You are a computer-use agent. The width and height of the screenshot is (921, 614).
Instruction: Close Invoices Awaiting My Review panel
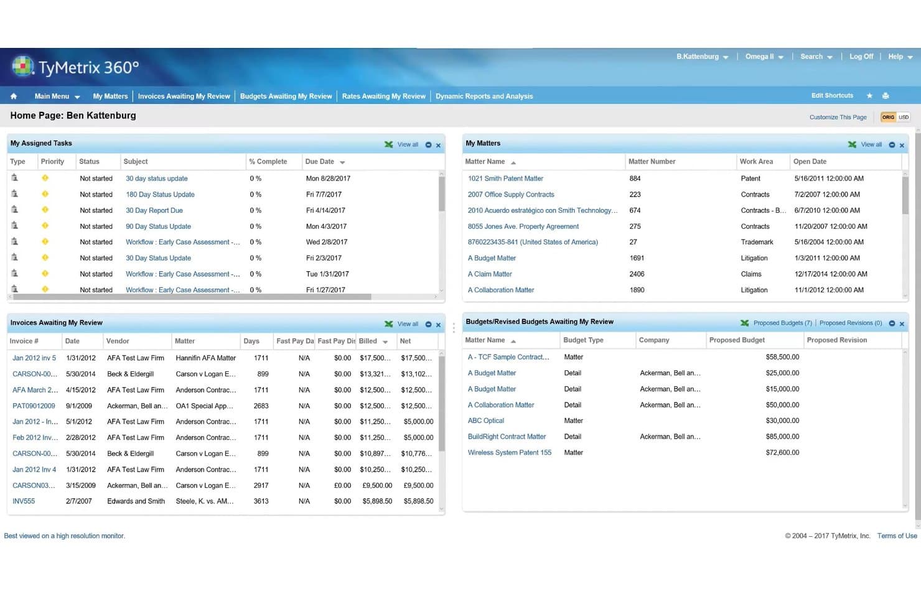438,325
